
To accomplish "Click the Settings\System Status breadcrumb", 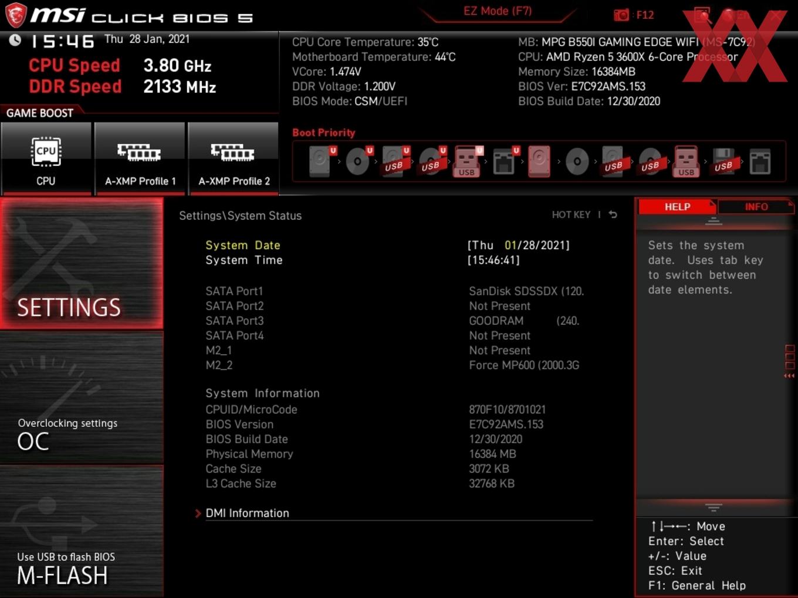I will point(240,215).
